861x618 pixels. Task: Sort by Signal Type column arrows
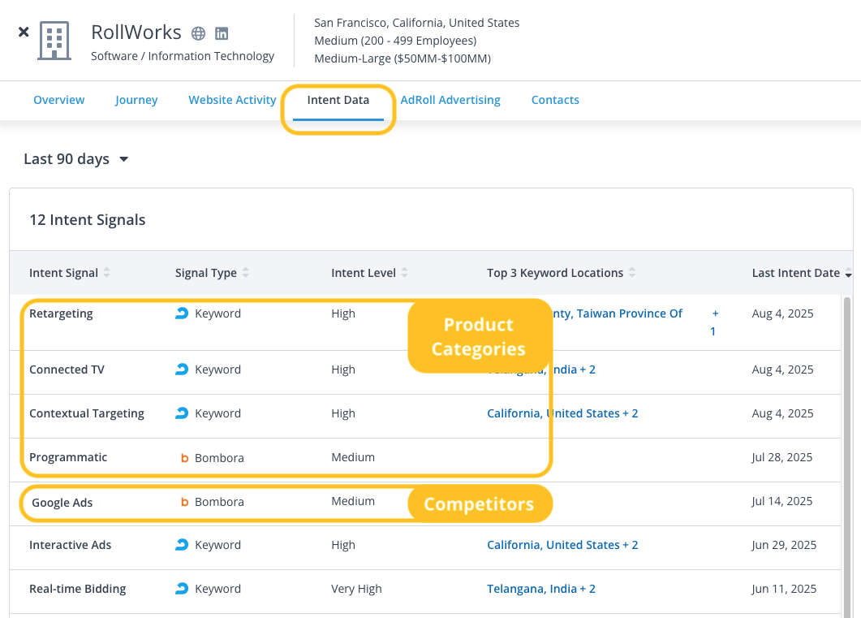point(246,273)
